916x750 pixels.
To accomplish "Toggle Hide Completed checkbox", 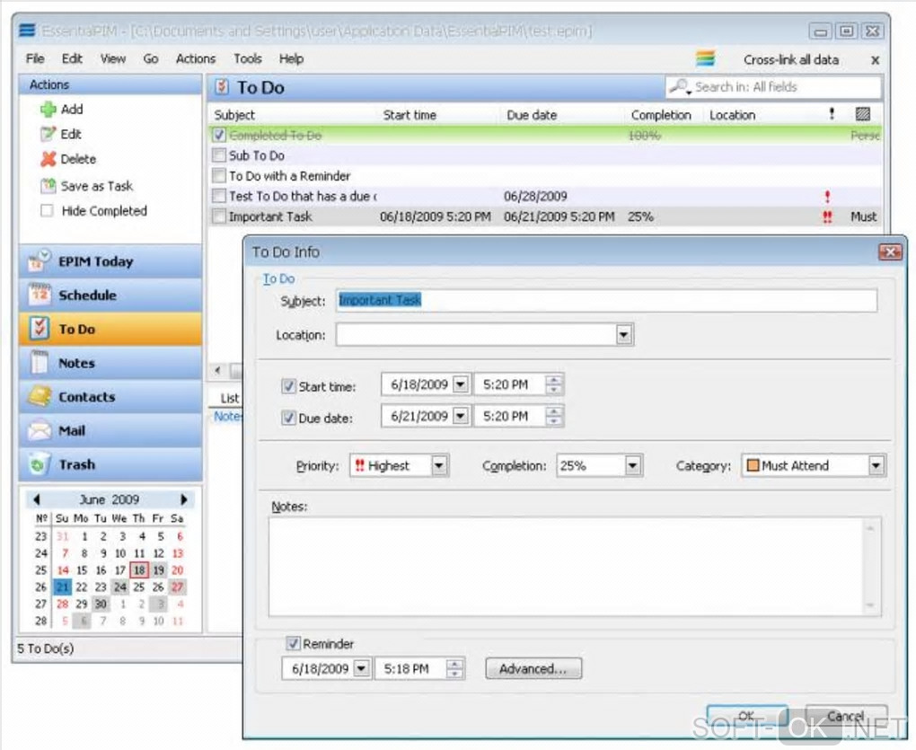I will pos(47,211).
